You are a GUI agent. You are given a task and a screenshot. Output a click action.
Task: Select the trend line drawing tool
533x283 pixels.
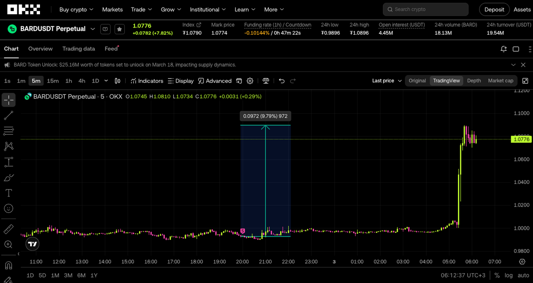(x=8, y=116)
